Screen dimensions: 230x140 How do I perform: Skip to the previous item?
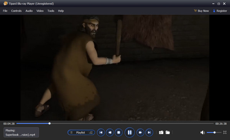(x=101, y=132)
